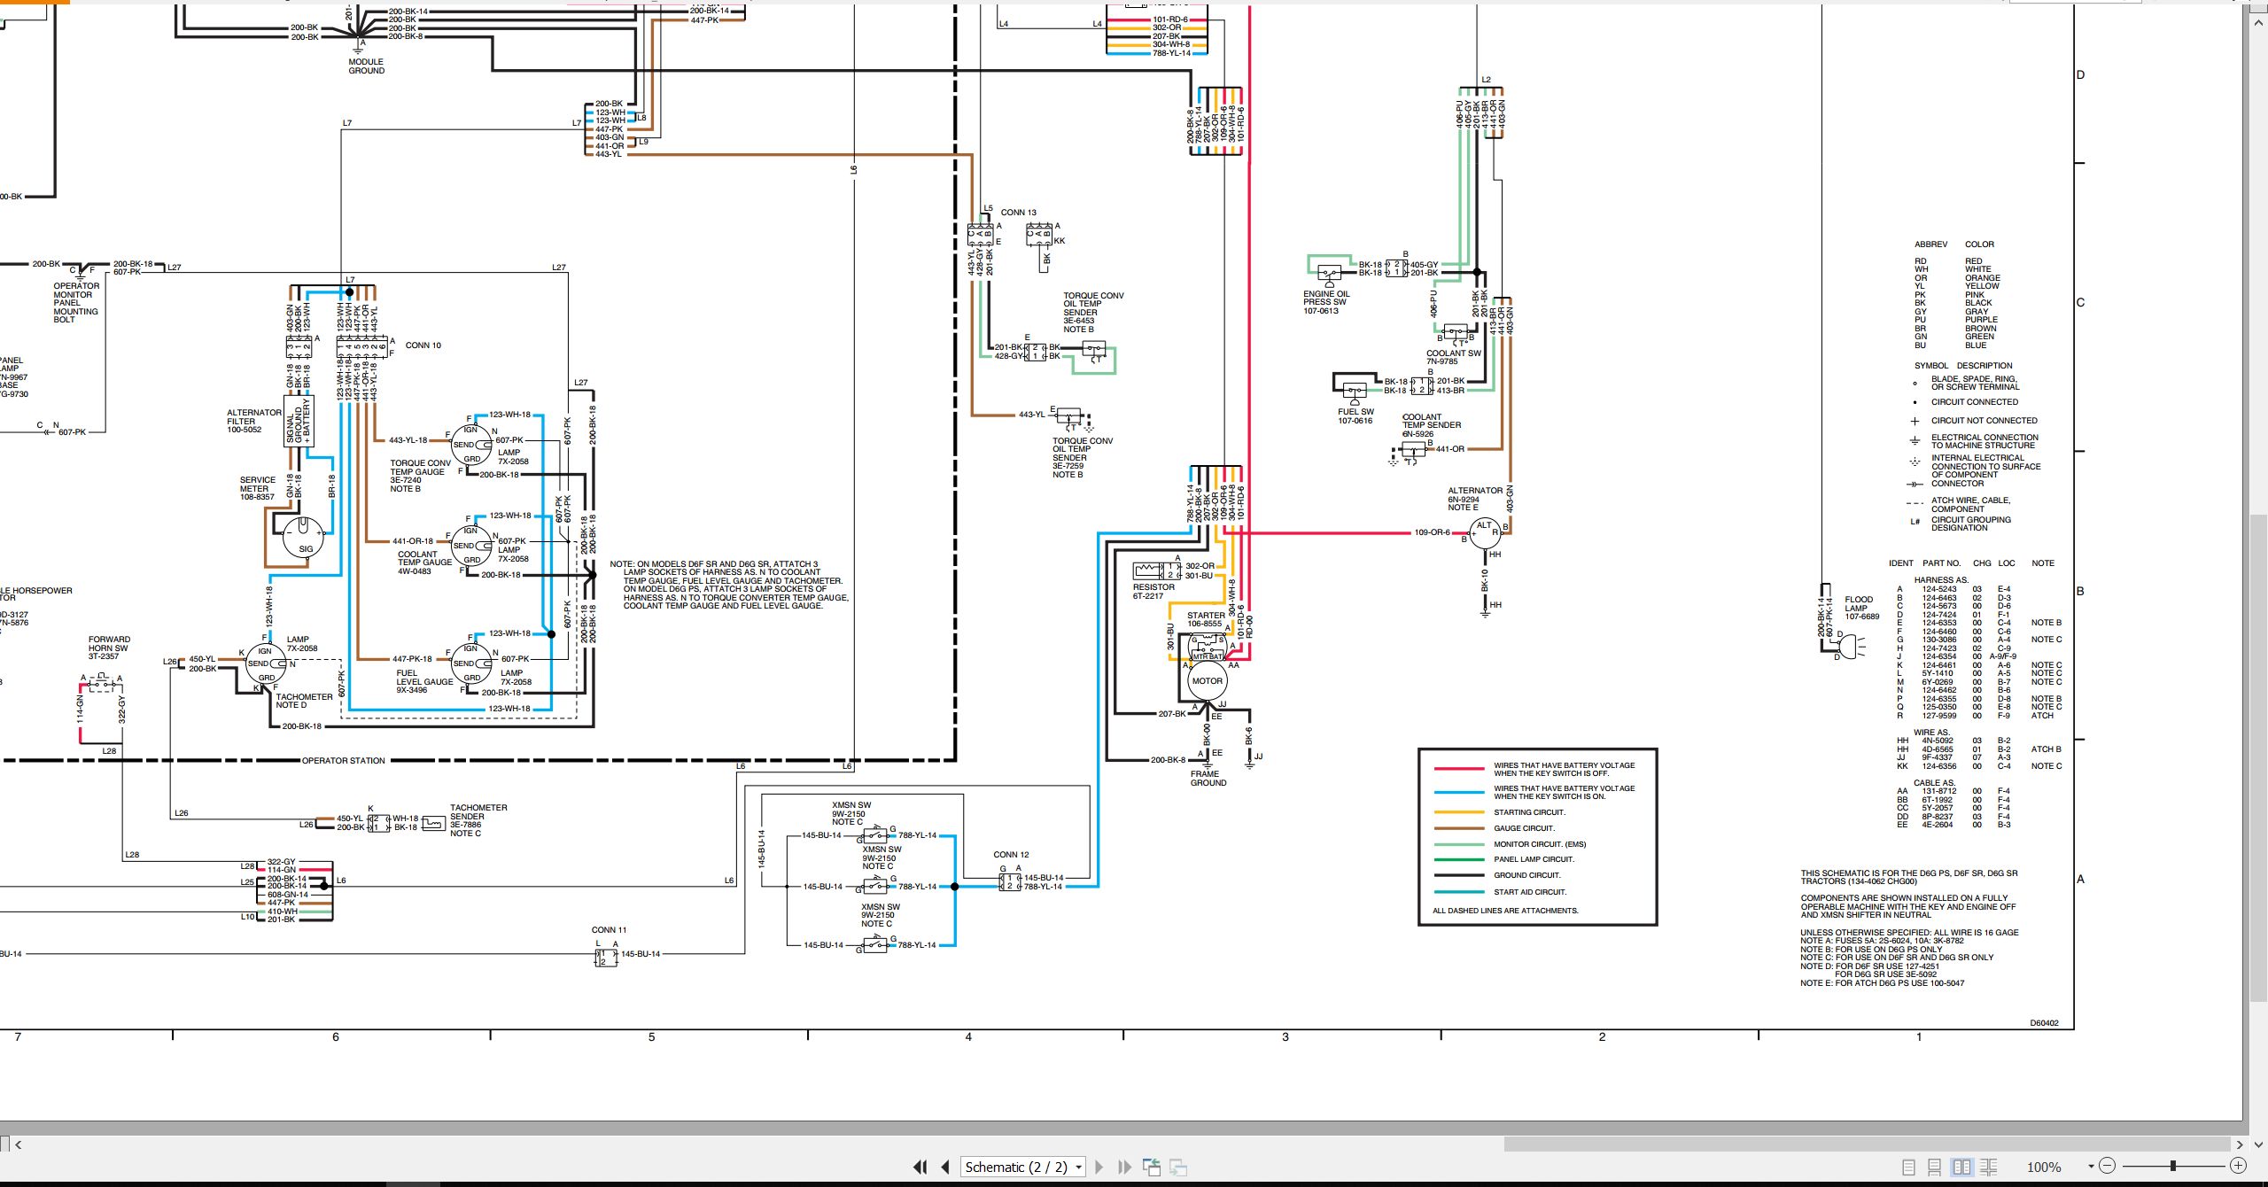Click the horizontal scrollbar thumb
This screenshot has width=2268, height=1187.
click(1867, 1144)
